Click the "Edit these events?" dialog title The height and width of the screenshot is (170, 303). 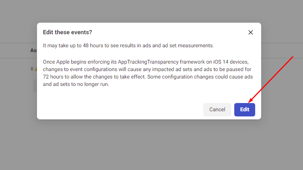click(x=67, y=32)
